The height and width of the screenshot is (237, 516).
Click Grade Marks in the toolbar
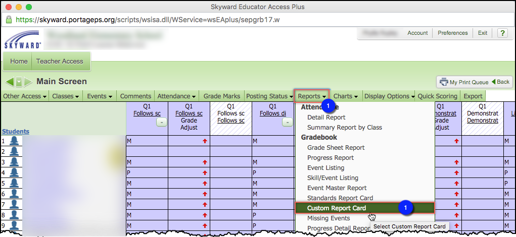pos(222,96)
